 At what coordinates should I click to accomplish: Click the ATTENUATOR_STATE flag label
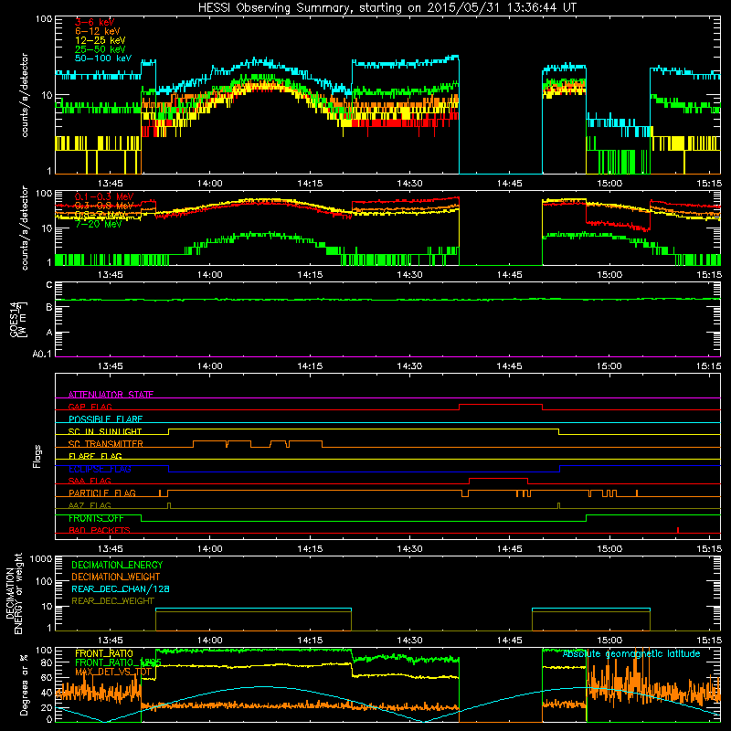[x=111, y=395]
